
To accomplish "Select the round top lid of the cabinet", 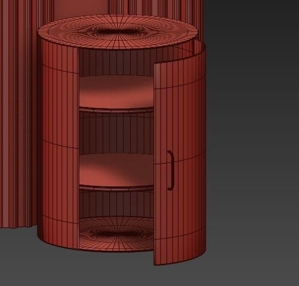I will [118, 32].
